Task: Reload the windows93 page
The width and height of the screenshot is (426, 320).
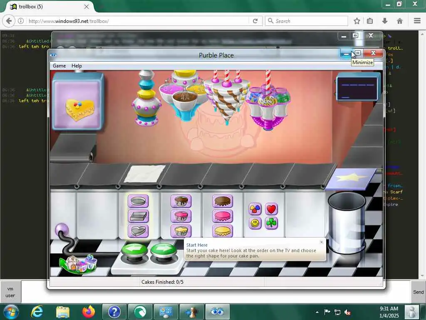Action: pos(255,21)
